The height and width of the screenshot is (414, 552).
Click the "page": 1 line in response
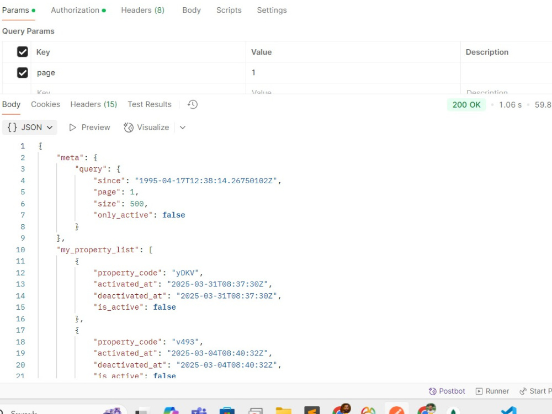tap(116, 192)
